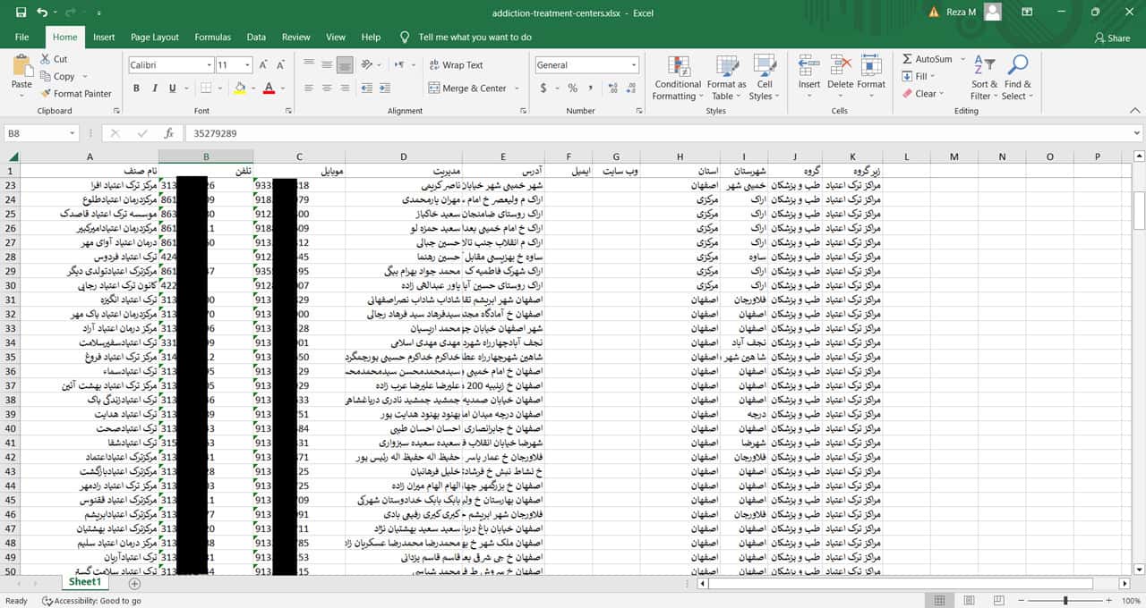Click the Paste clipboard icon
This screenshot has height=608, width=1146.
tap(21, 66)
